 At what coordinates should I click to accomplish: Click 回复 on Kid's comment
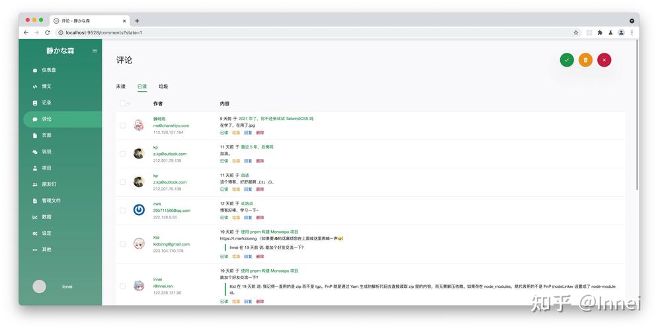[x=248, y=256]
